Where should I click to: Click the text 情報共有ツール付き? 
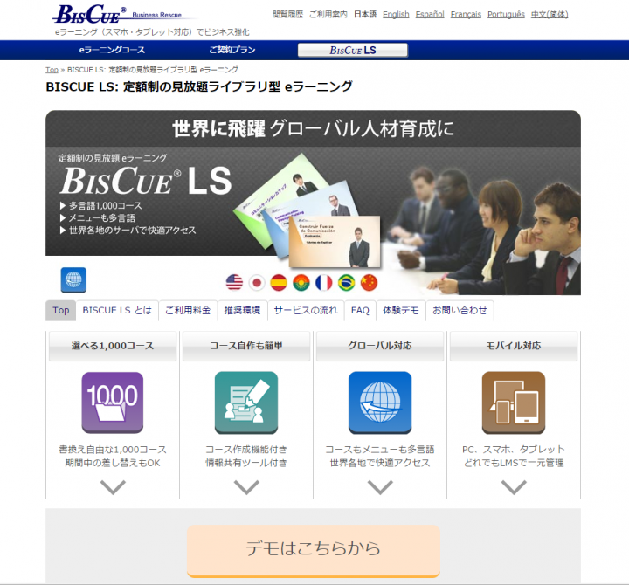pyautogui.click(x=246, y=463)
